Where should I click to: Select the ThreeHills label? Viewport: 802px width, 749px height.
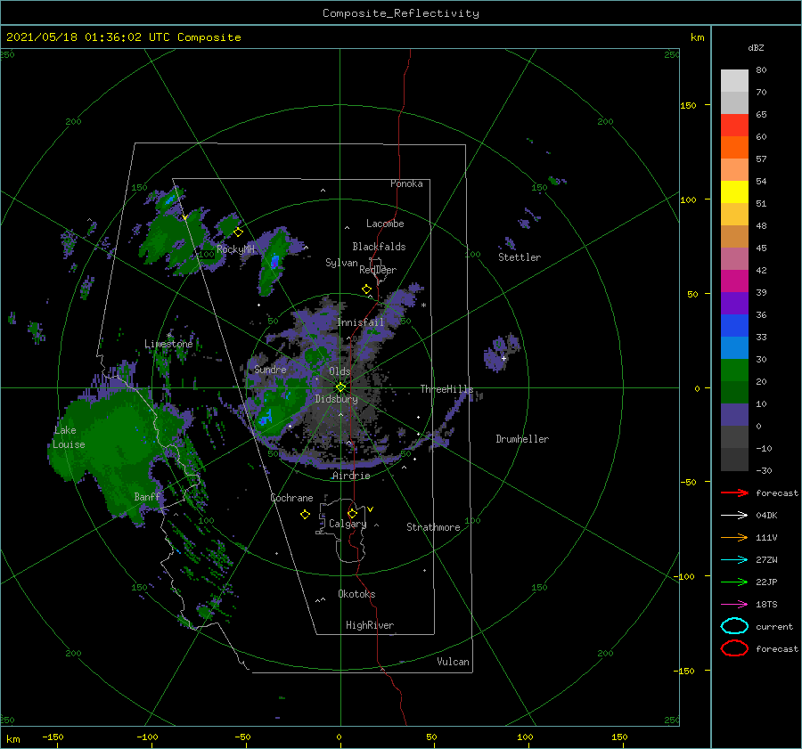tap(446, 389)
